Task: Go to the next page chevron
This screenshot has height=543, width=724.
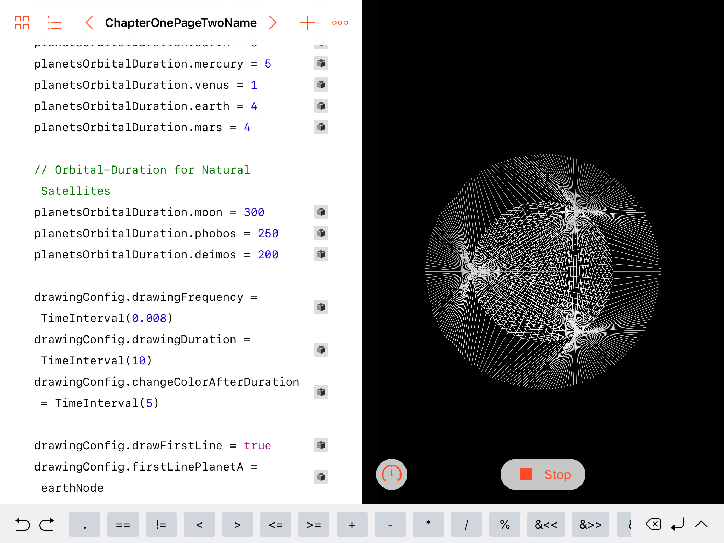Action: [273, 23]
